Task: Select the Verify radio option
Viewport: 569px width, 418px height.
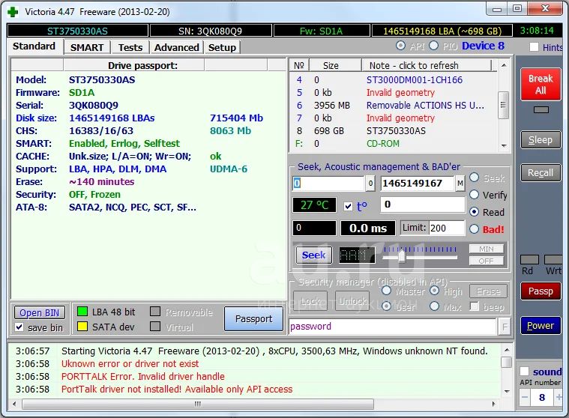Action: pos(474,195)
